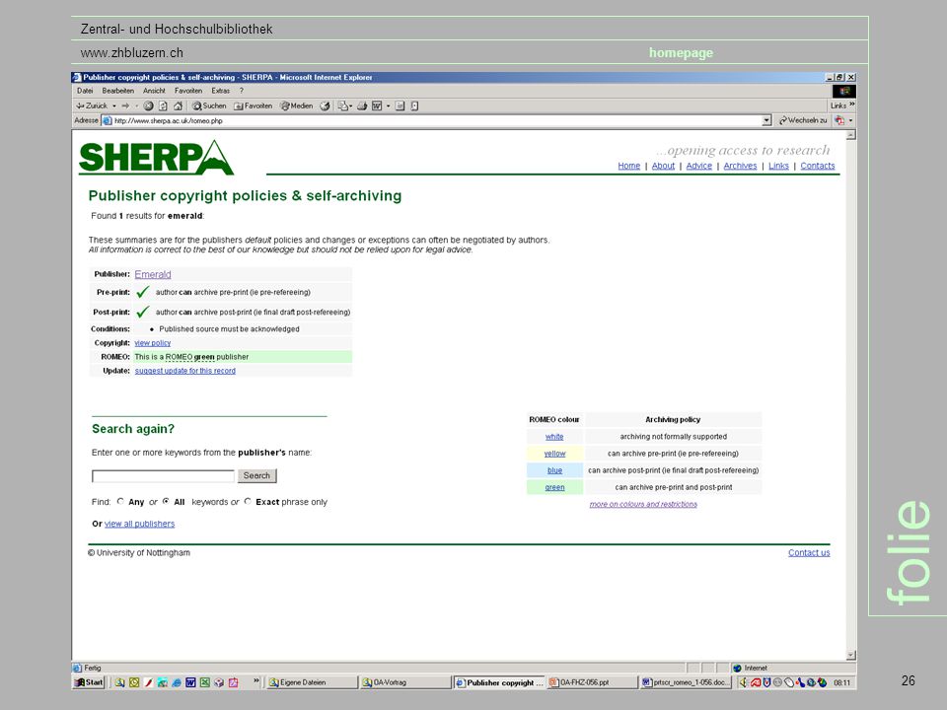The width and height of the screenshot is (947, 710).
Task: Click the Wechseln zu go button
Action: [803, 120]
